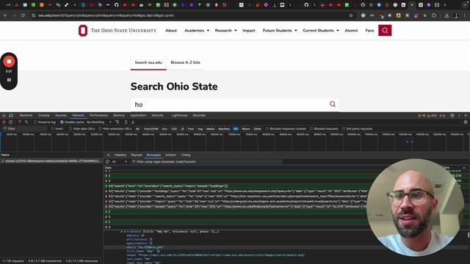Check 3rd-party requests checkbox
The image size is (470, 264).
click(x=344, y=129)
